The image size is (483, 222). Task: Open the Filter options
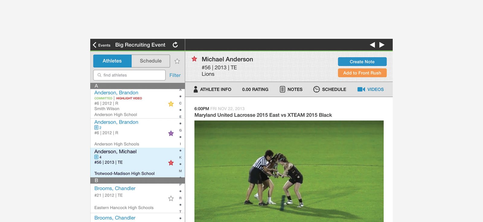[x=175, y=75]
